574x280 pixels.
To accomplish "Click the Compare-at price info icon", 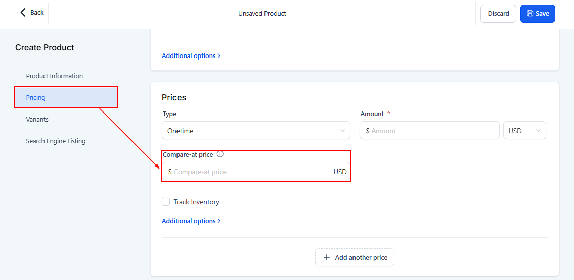I will coord(220,154).
